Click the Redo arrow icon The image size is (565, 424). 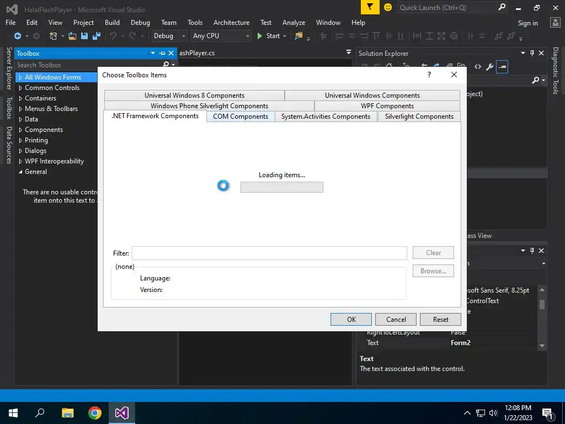132,36
